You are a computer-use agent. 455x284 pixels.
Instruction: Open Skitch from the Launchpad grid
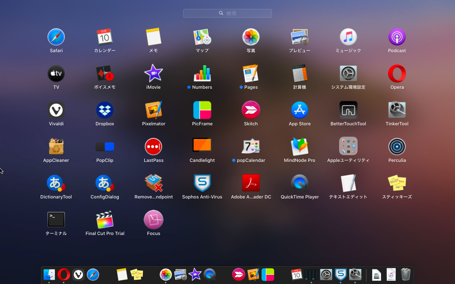click(x=251, y=110)
